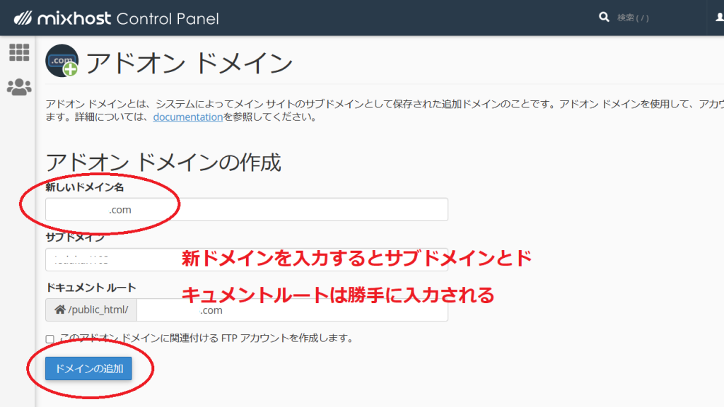Click the ドキュメント ルート field label
The image size is (724, 407).
[90, 288]
